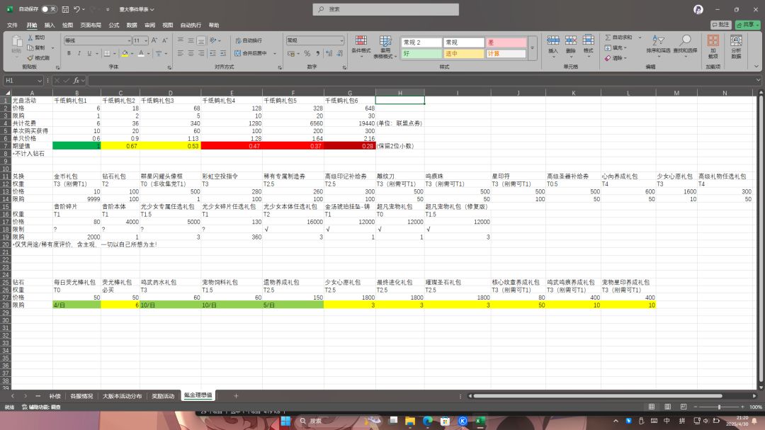Click the Find and Select magnifier icon
Screen dimensions: 765x430
click(685, 44)
